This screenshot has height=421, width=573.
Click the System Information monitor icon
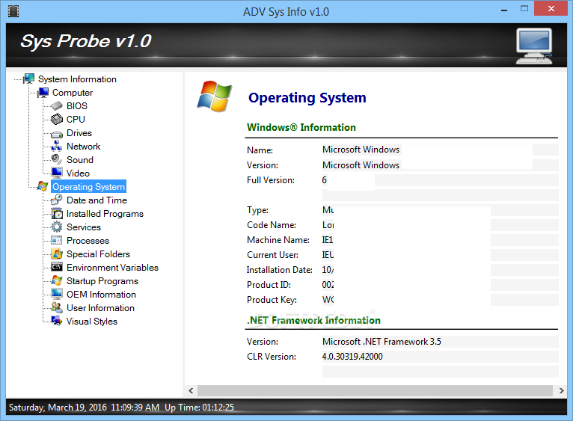[29, 79]
